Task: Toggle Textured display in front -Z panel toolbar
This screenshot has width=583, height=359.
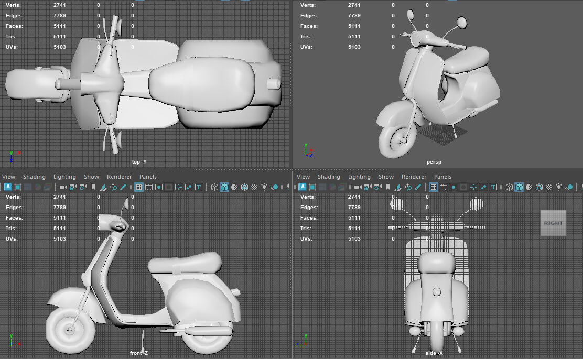Action: click(255, 187)
